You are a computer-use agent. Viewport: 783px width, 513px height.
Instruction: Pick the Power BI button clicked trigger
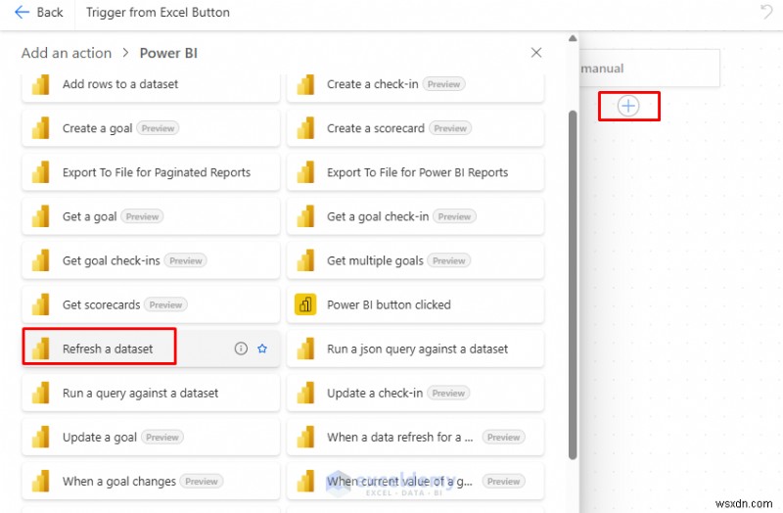415,304
